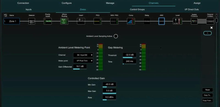Click the Copy To... button
The height and width of the screenshot is (107, 220).
click(208, 95)
